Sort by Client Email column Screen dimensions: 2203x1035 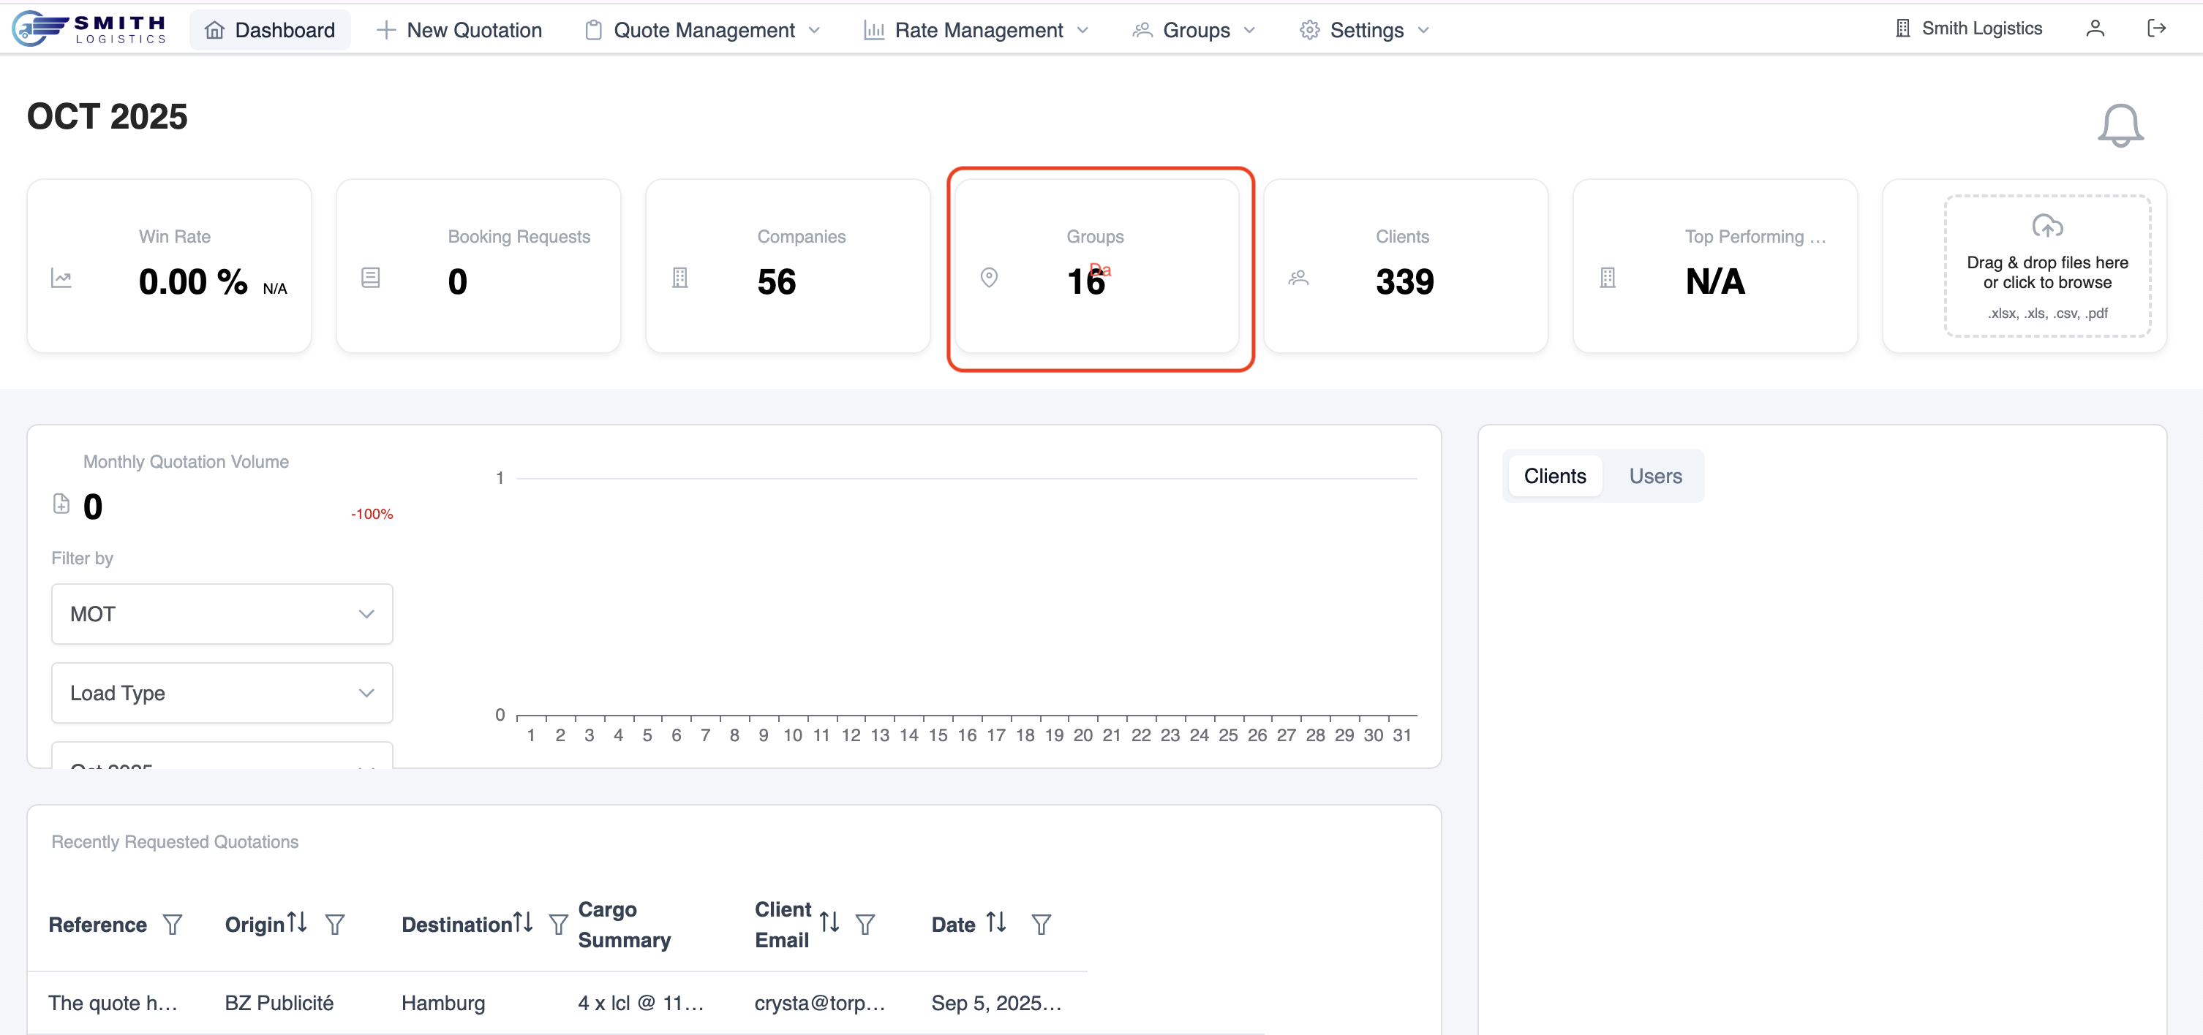829,923
